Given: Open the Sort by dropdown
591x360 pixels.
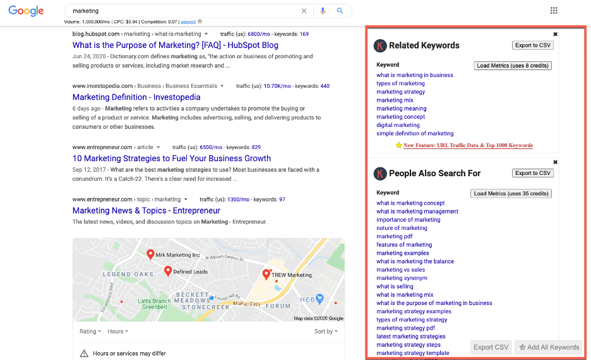Looking at the screenshot, I should [326, 332].
